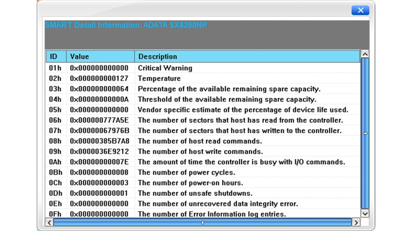This screenshot has width=412, height=231.
Task: Click the vertical scrollbar up arrow
Action: click(365, 54)
